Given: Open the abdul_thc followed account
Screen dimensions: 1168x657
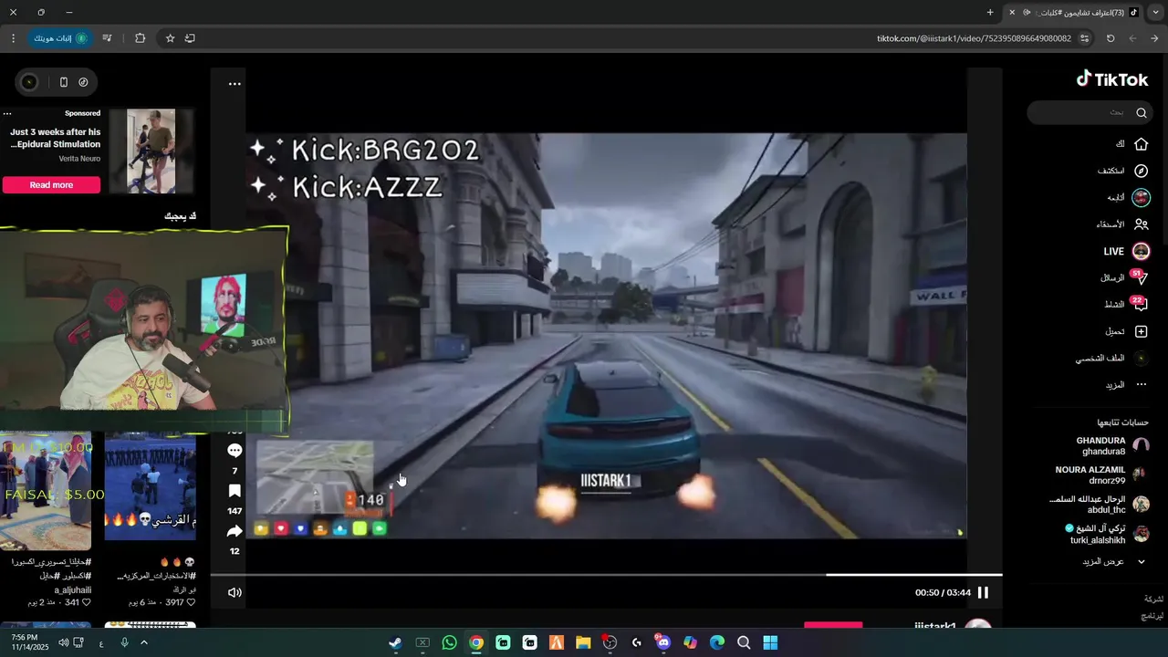Looking at the screenshot, I should (1100, 505).
